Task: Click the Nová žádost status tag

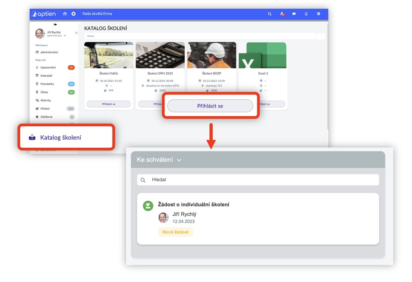Action: pos(175,232)
